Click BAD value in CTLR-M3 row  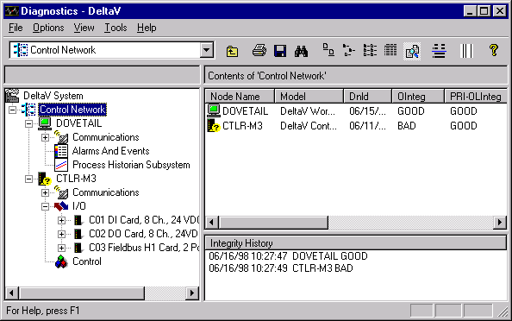pos(407,126)
